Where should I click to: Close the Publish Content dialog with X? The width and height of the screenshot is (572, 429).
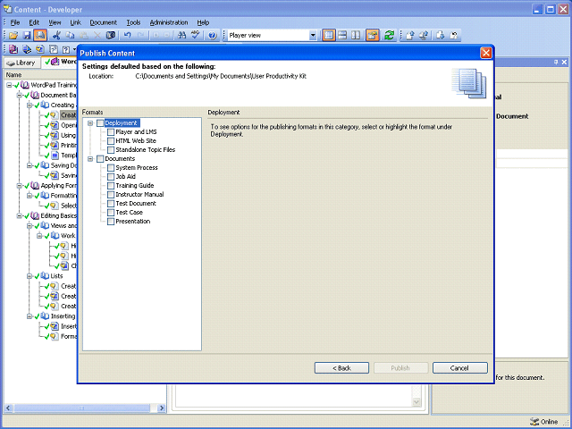pos(486,53)
